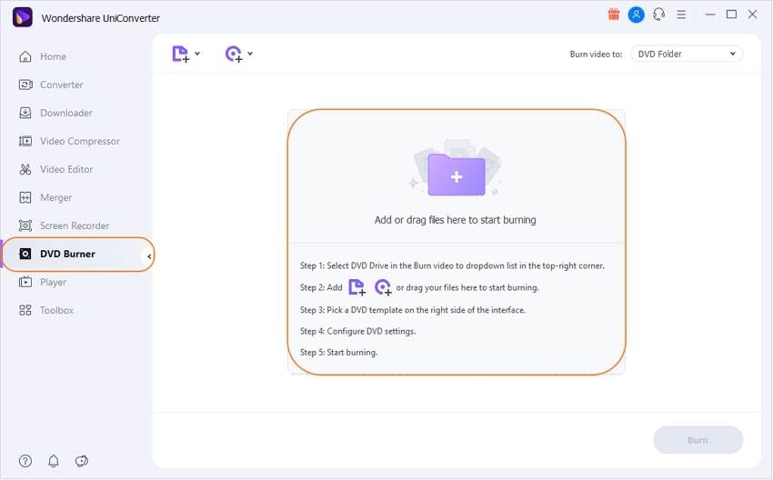Open the feedback icon at bottom left
Viewport: 773px width, 480px height.
click(x=81, y=461)
